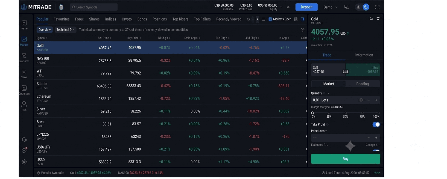The image size is (447, 179).
Task: Click the status icon near Local Time
Action: [x=377, y=173]
